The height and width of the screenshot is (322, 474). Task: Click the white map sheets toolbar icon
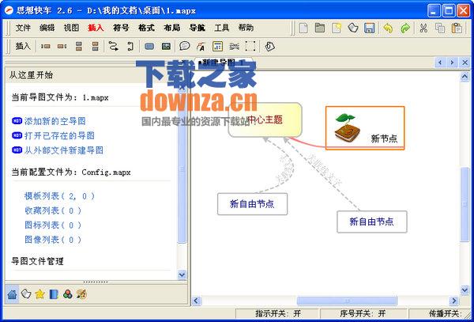tap(353, 28)
